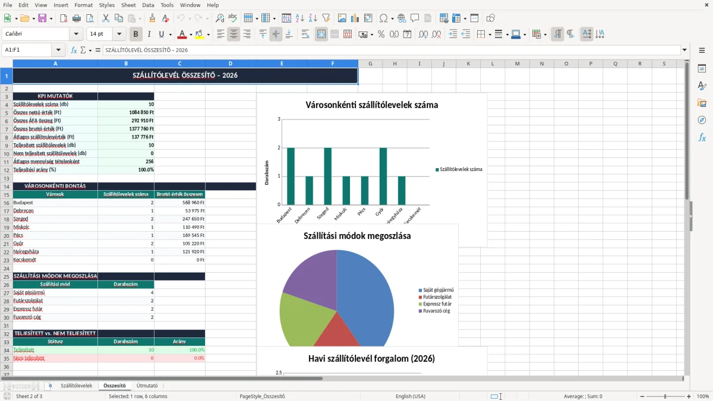Open the Insert Special Character dropdown arrow

pyautogui.click(x=392, y=18)
